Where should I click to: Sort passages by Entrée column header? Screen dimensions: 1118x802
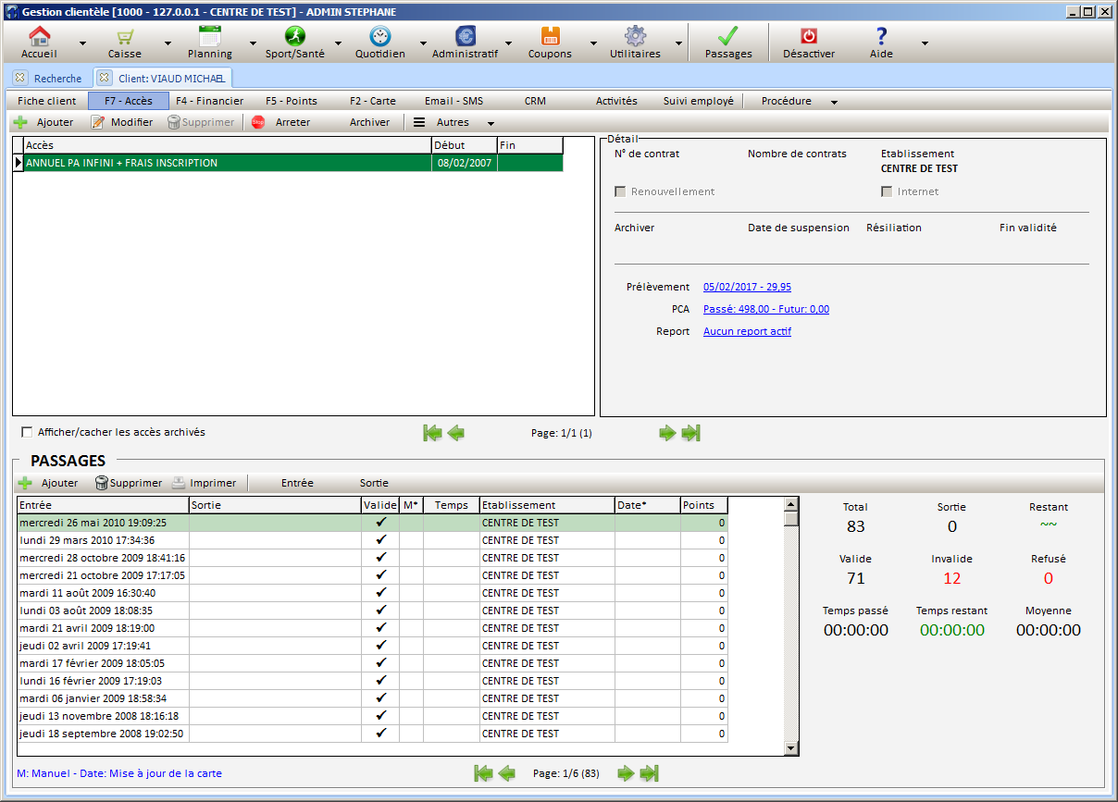[103, 505]
